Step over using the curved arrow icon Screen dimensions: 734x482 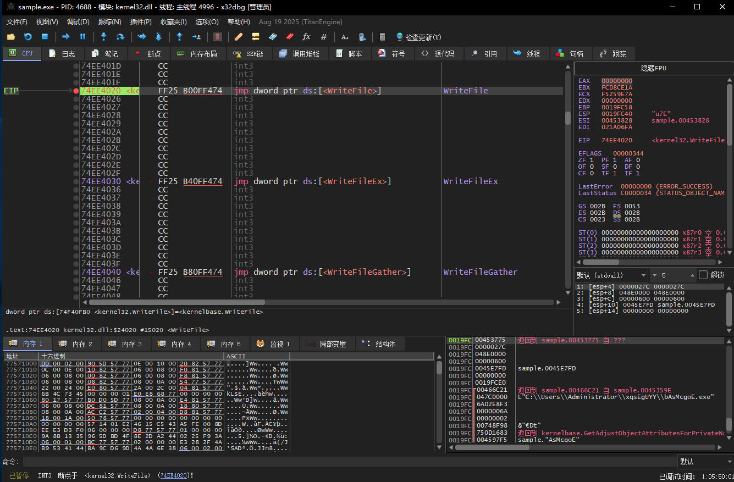pos(120,37)
